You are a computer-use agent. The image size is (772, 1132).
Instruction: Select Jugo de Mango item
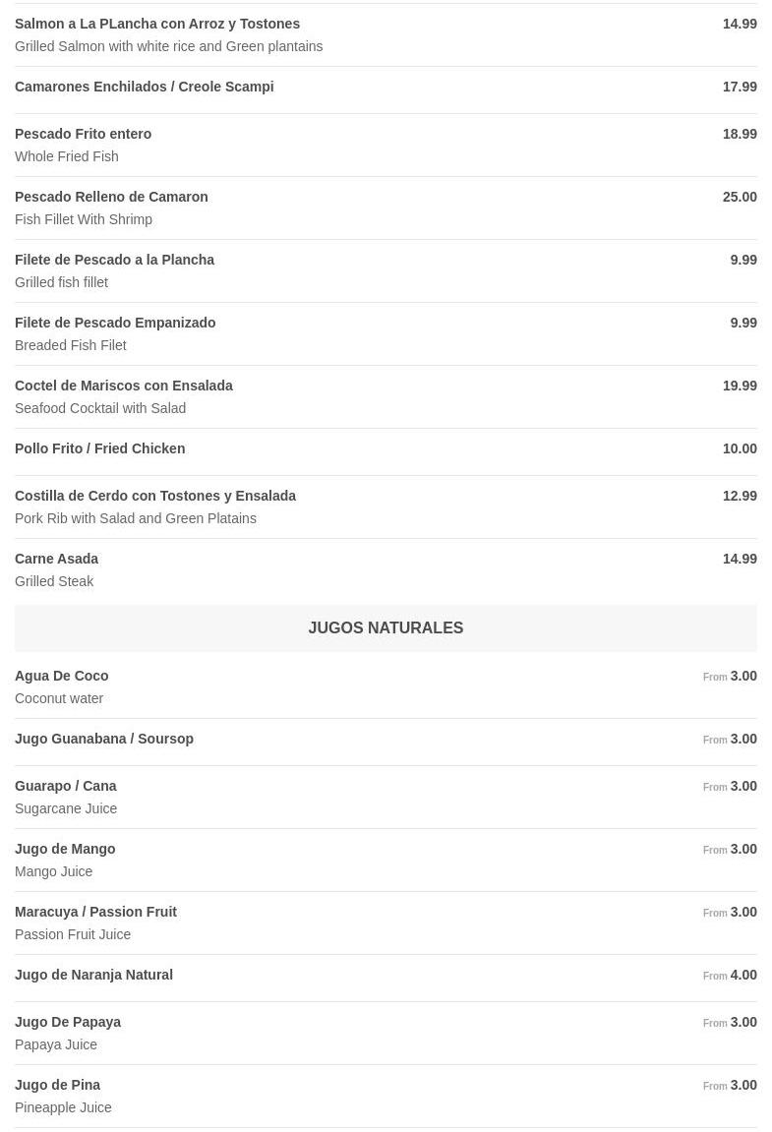coord(65,849)
